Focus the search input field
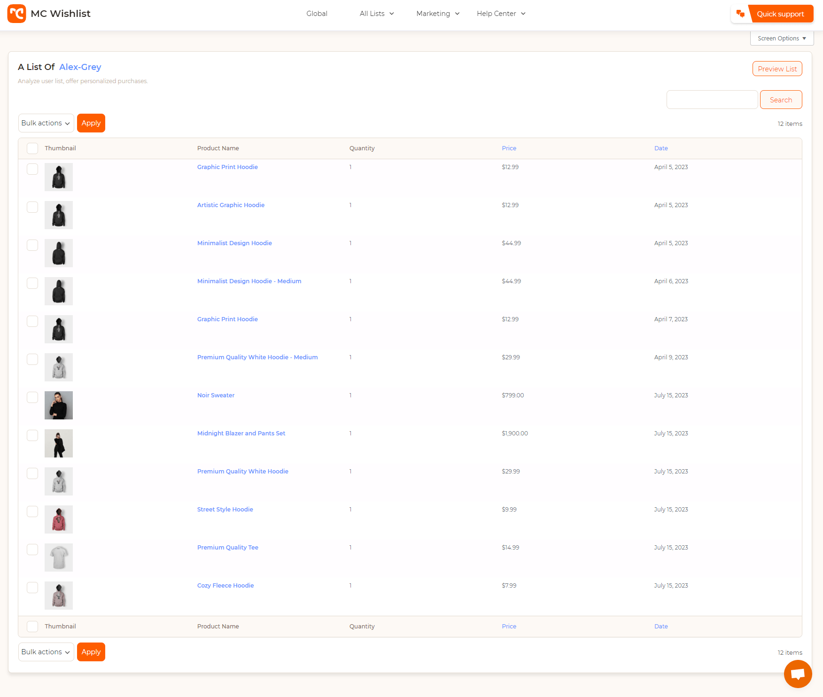 [x=712, y=100]
